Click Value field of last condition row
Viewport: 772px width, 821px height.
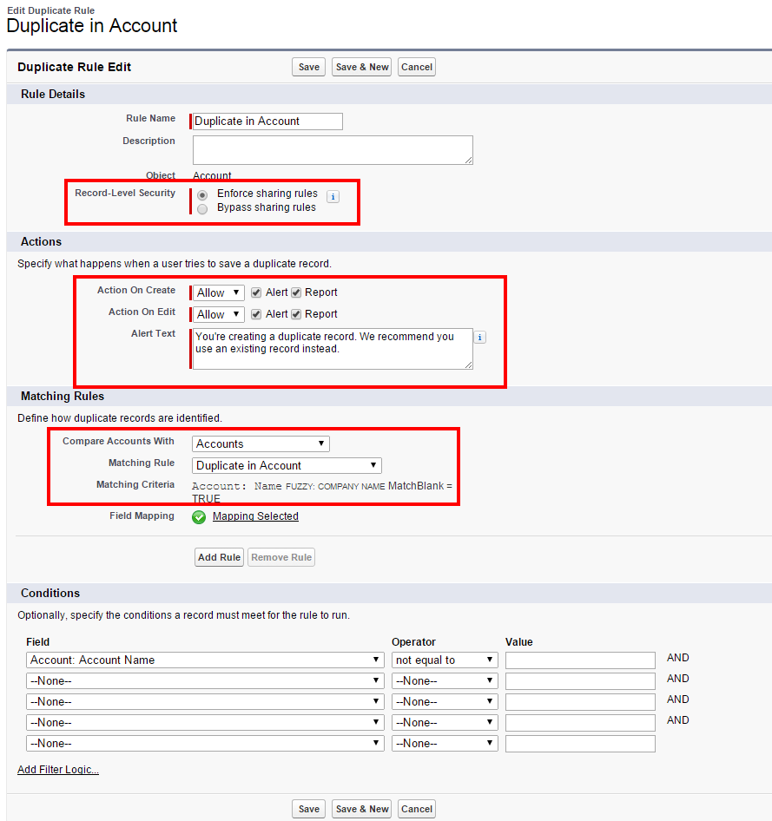tap(580, 744)
